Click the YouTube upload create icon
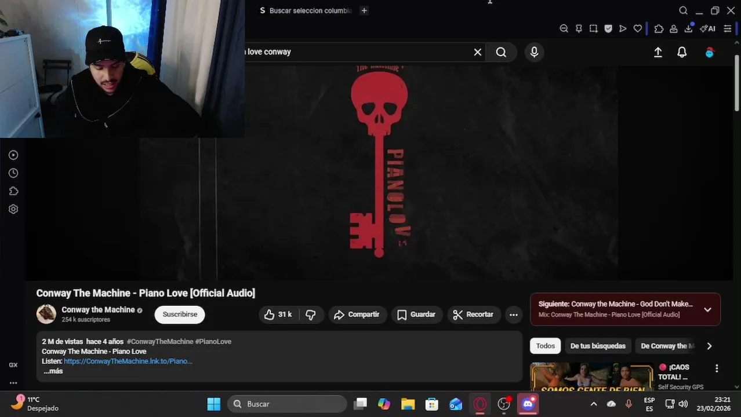The width and height of the screenshot is (741, 417). point(658,52)
